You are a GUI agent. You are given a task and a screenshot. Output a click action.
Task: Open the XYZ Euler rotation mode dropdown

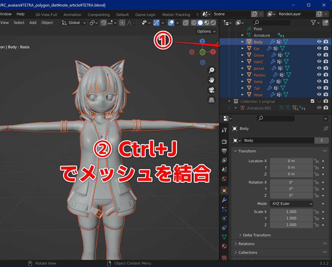click(x=291, y=204)
